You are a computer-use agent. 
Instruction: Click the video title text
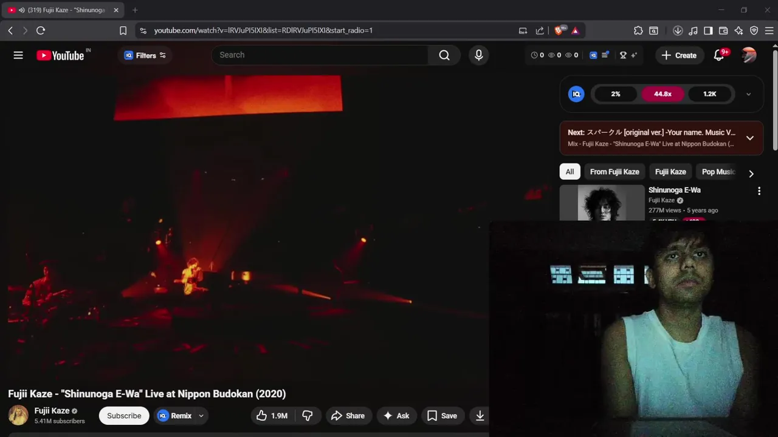click(x=146, y=394)
